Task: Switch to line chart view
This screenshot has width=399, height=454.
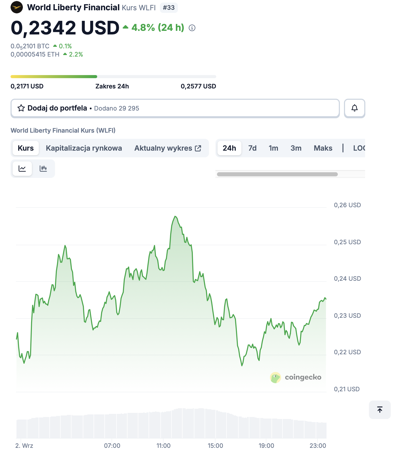Action: click(x=22, y=169)
